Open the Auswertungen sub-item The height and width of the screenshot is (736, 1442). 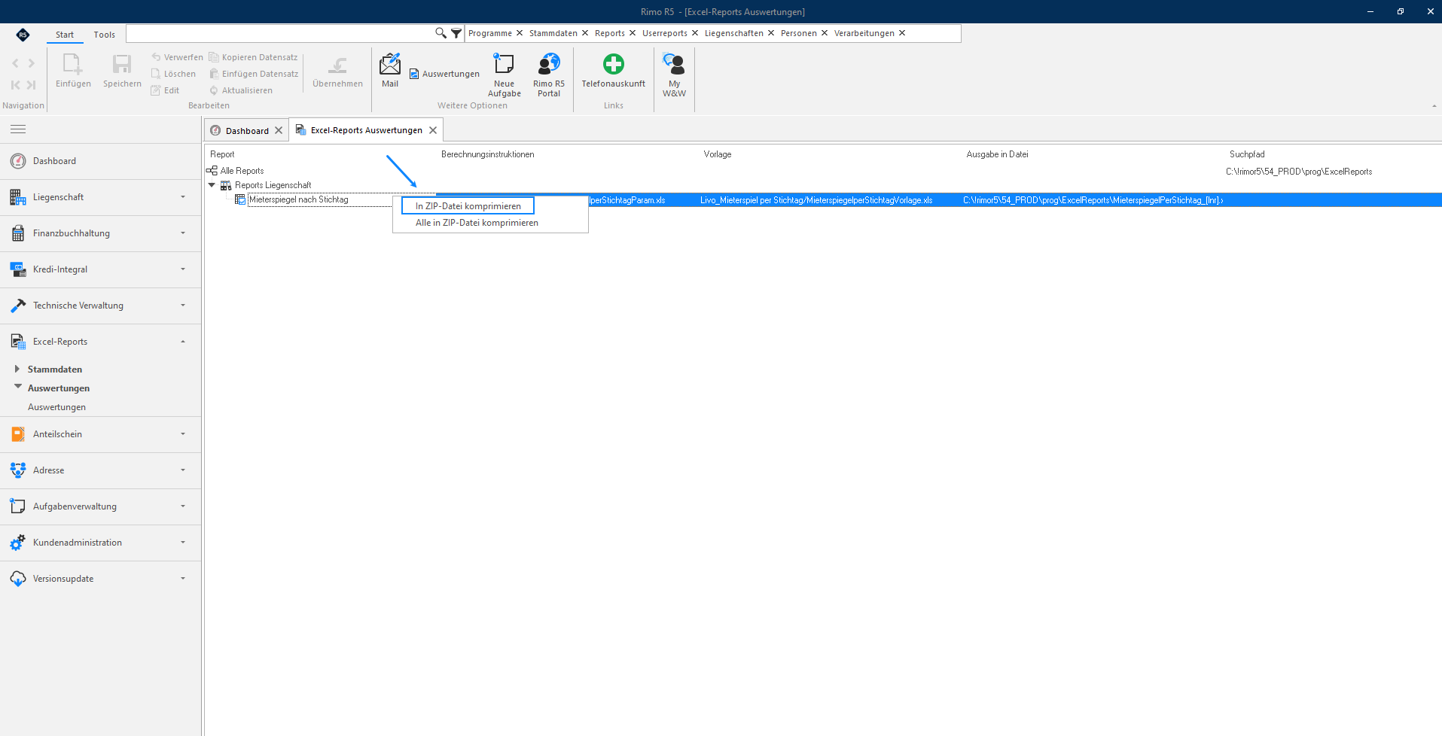coord(56,407)
